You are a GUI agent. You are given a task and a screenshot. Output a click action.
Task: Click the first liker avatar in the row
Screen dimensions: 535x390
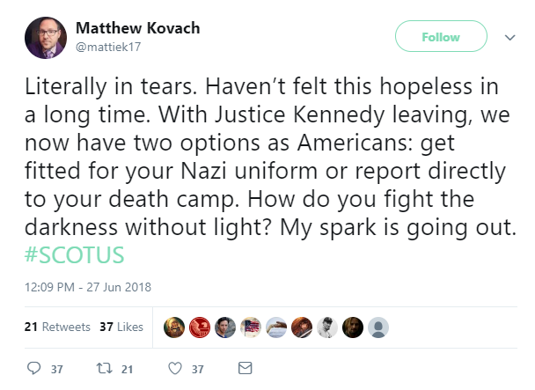(x=174, y=326)
